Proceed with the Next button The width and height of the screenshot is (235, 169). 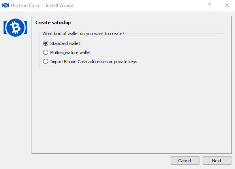click(x=217, y=161)
